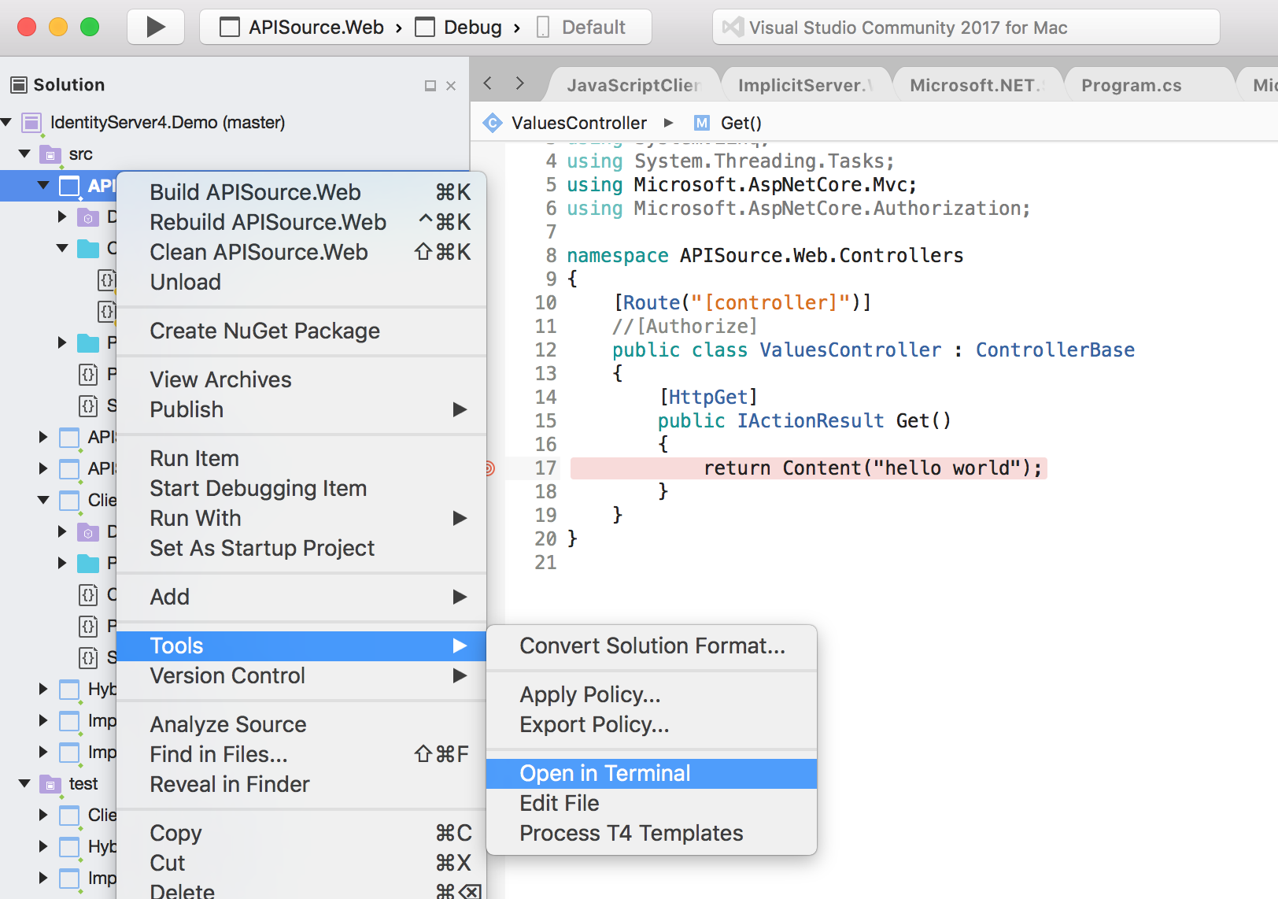Choose Analyze Source
Image resolution: width=1278 pixels, height=899 pixels.
pos(301,724)
